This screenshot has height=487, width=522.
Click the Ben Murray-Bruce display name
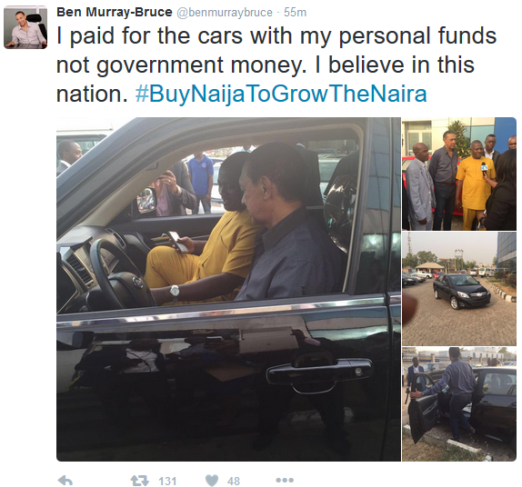pos(115,13)
